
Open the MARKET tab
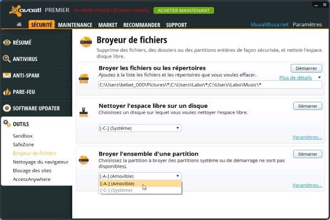108,25
